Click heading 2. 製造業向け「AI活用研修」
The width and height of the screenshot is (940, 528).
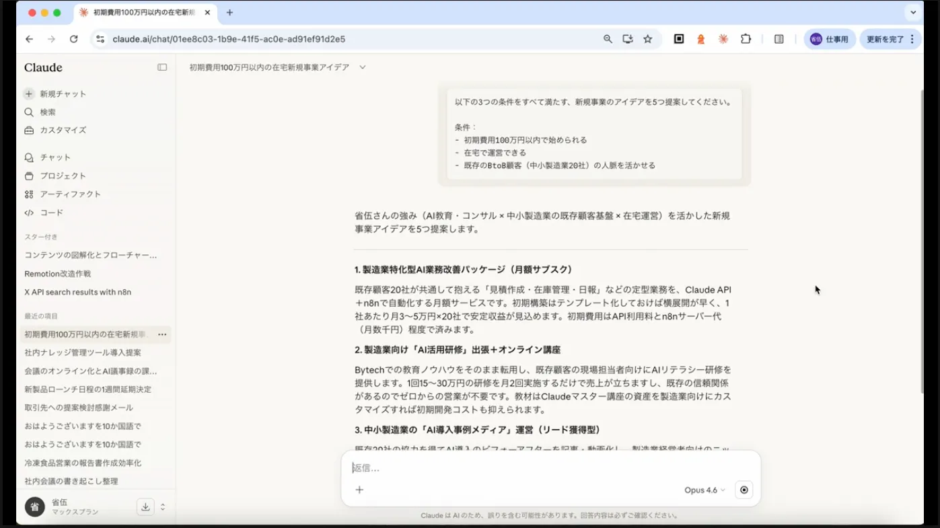(x=458, y=350)
